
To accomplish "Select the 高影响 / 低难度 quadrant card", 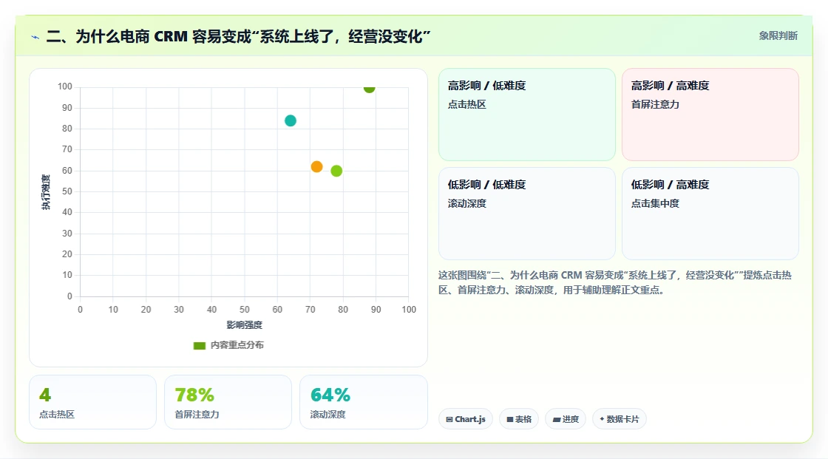I will click(527, 115).
